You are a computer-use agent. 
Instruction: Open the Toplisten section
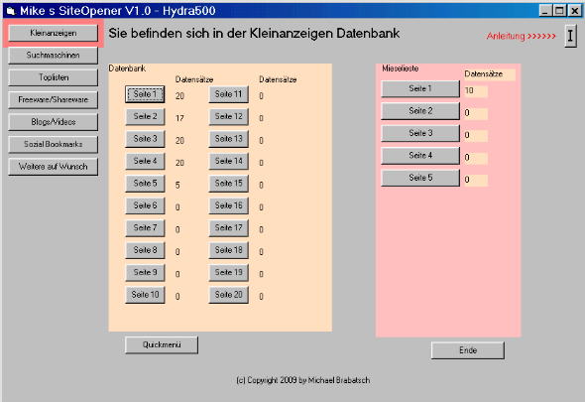53,77
